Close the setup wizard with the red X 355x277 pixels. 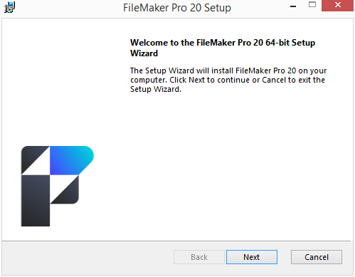click(x=337, y=5)
